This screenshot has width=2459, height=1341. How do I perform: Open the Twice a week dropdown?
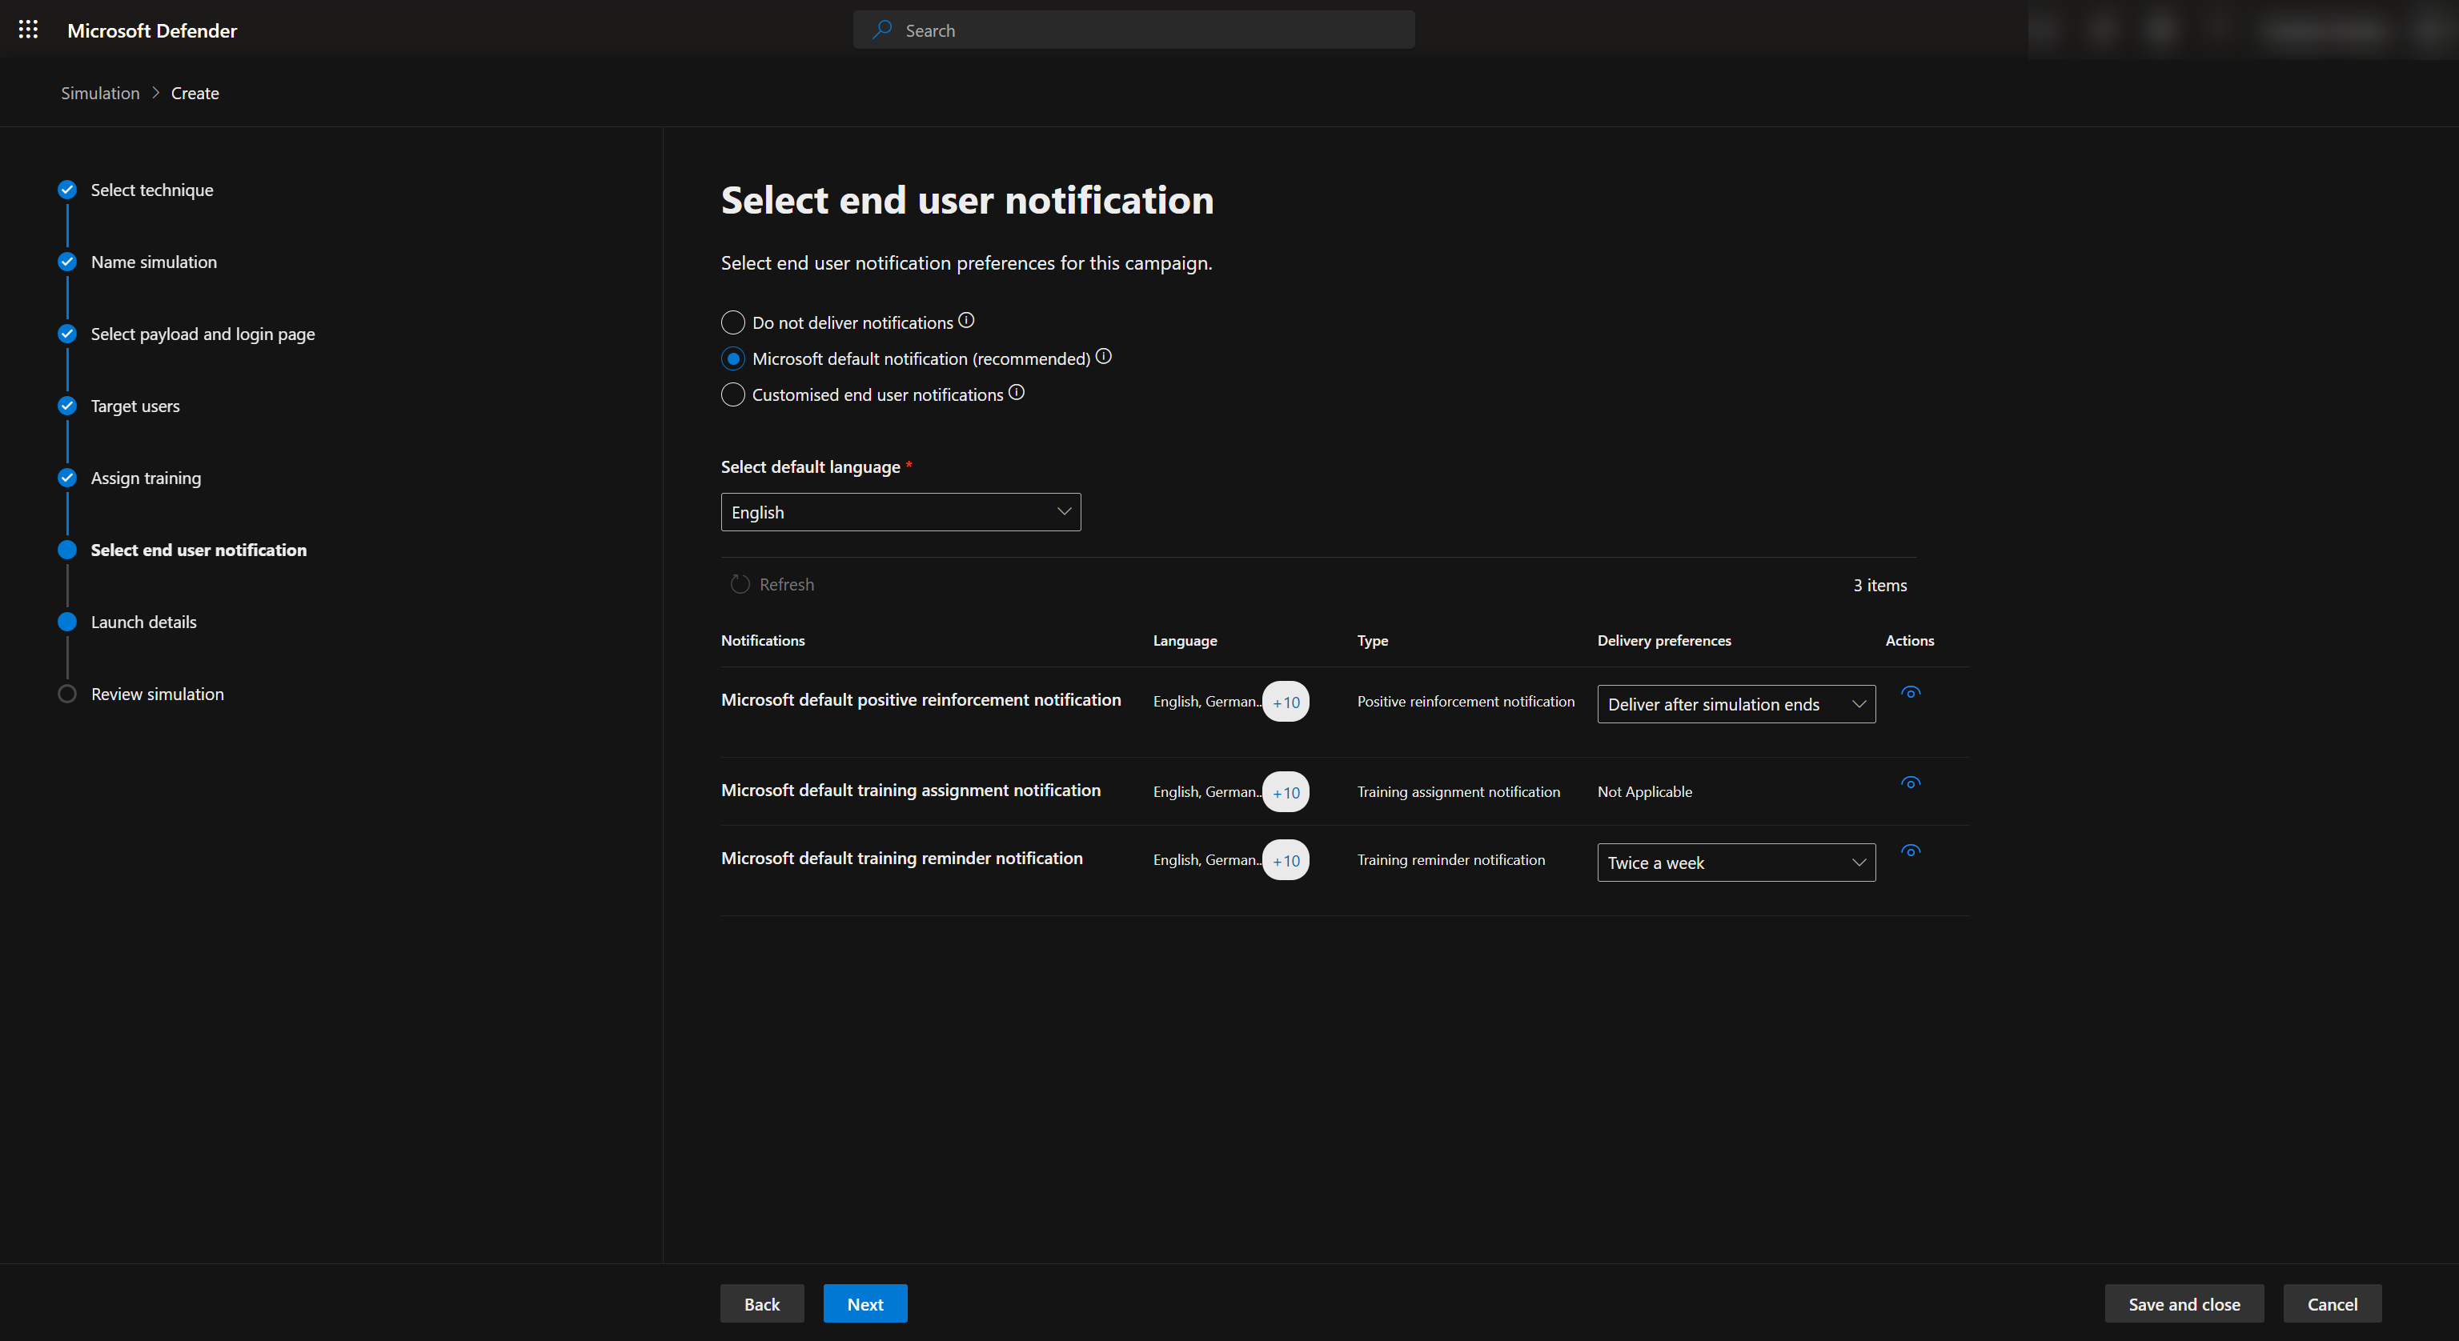[1735, 863]
